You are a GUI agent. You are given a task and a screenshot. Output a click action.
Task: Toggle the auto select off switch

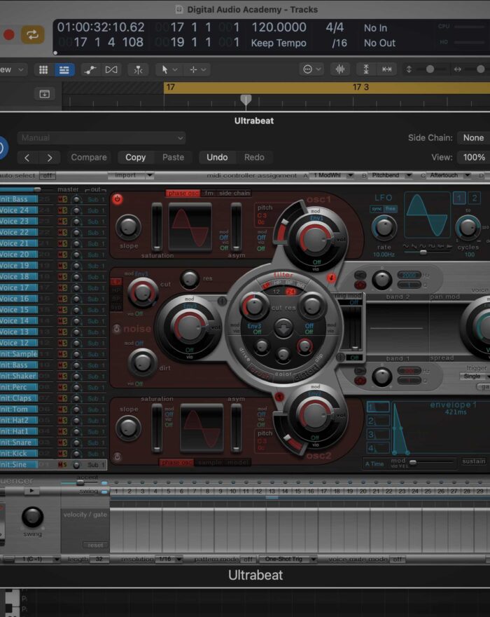[48, 175]
